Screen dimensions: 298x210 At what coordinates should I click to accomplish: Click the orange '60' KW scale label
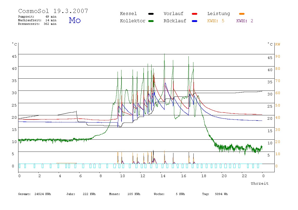(x=278, y=93)
